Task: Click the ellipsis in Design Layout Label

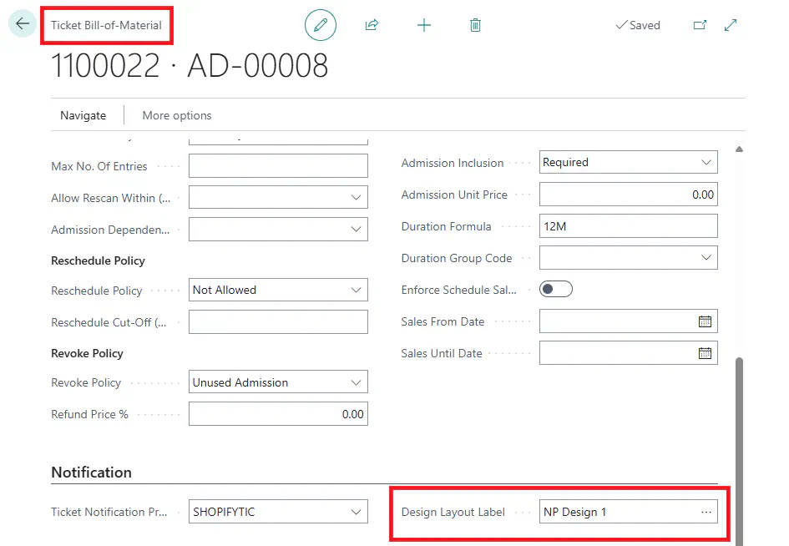Action: pyautogui.click(x=706, y=512)
